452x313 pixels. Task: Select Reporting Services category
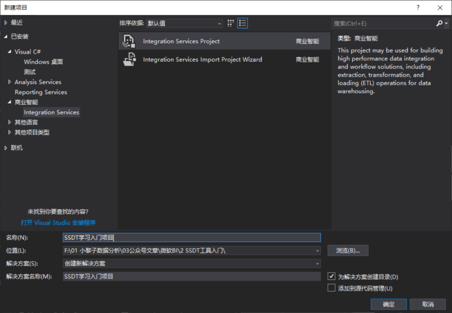point(41,92)
